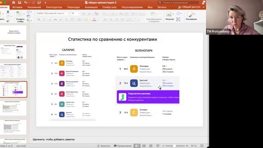Viewport: 263px width, 148px height.
Task: Click the slide title Статистика по сравнению с конкурентами
Action: [113, 39]
